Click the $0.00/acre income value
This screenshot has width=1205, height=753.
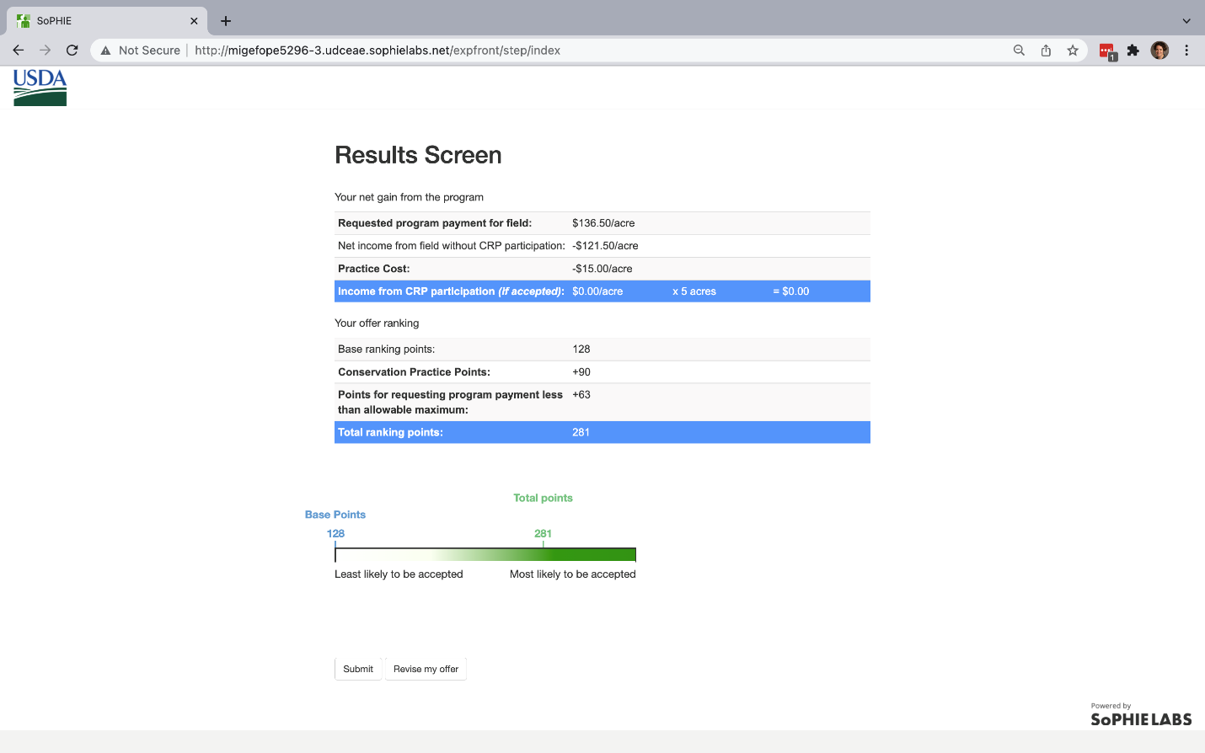pos(597,291)
